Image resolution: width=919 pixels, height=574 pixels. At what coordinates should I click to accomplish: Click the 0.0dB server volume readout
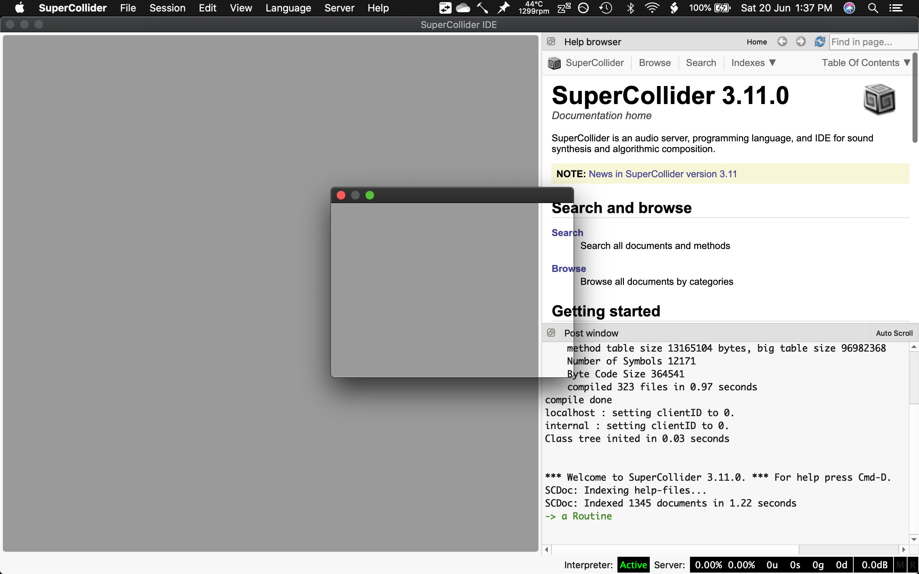pyautogui.click(x=874, y=565)
